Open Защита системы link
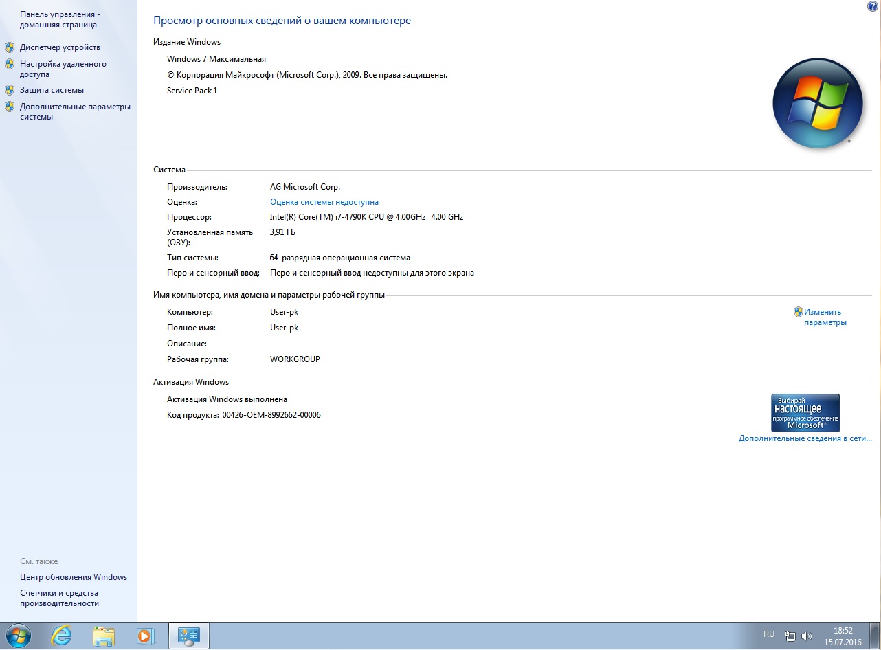881x650 pixels. click(x=52, y=90)
